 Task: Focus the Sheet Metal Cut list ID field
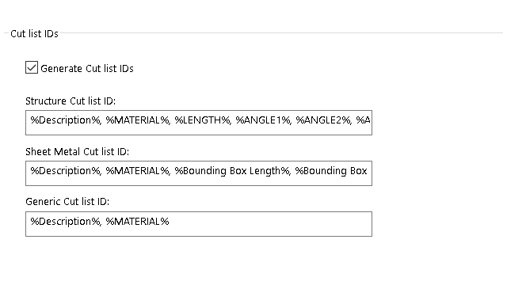(199, 173)
